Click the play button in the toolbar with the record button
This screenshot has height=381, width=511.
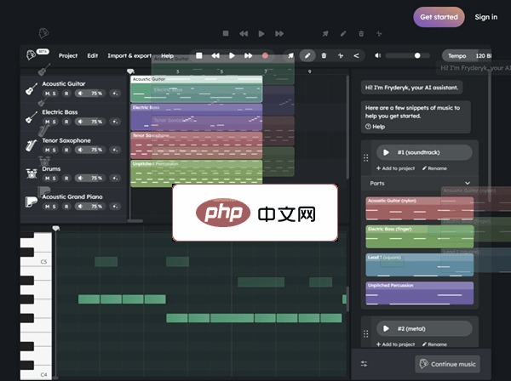coord(232,55)
